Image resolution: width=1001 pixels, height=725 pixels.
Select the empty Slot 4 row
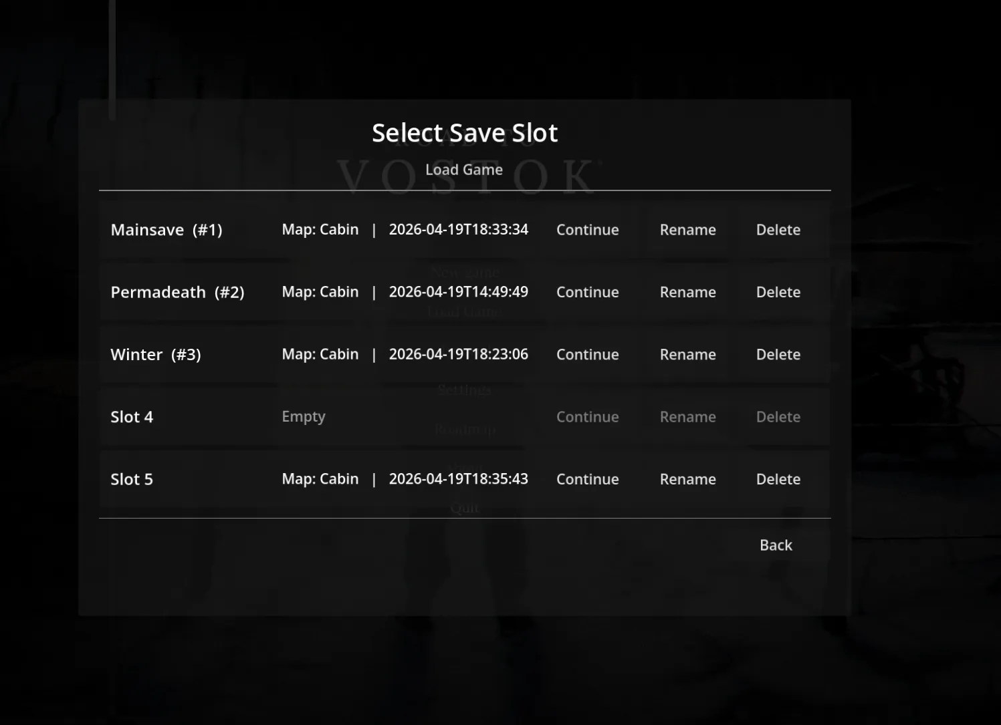click(132, 417)
